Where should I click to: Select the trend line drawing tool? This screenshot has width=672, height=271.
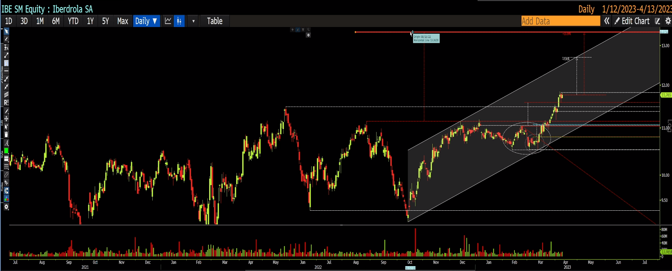click(x=6, y=55)
